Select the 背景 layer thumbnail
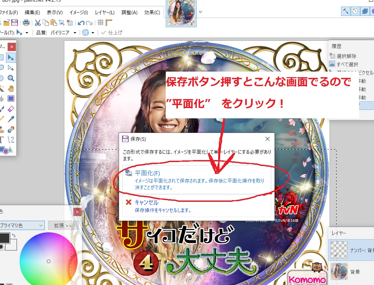This screenshot has height=285, width=374. (x=339, y=271)
